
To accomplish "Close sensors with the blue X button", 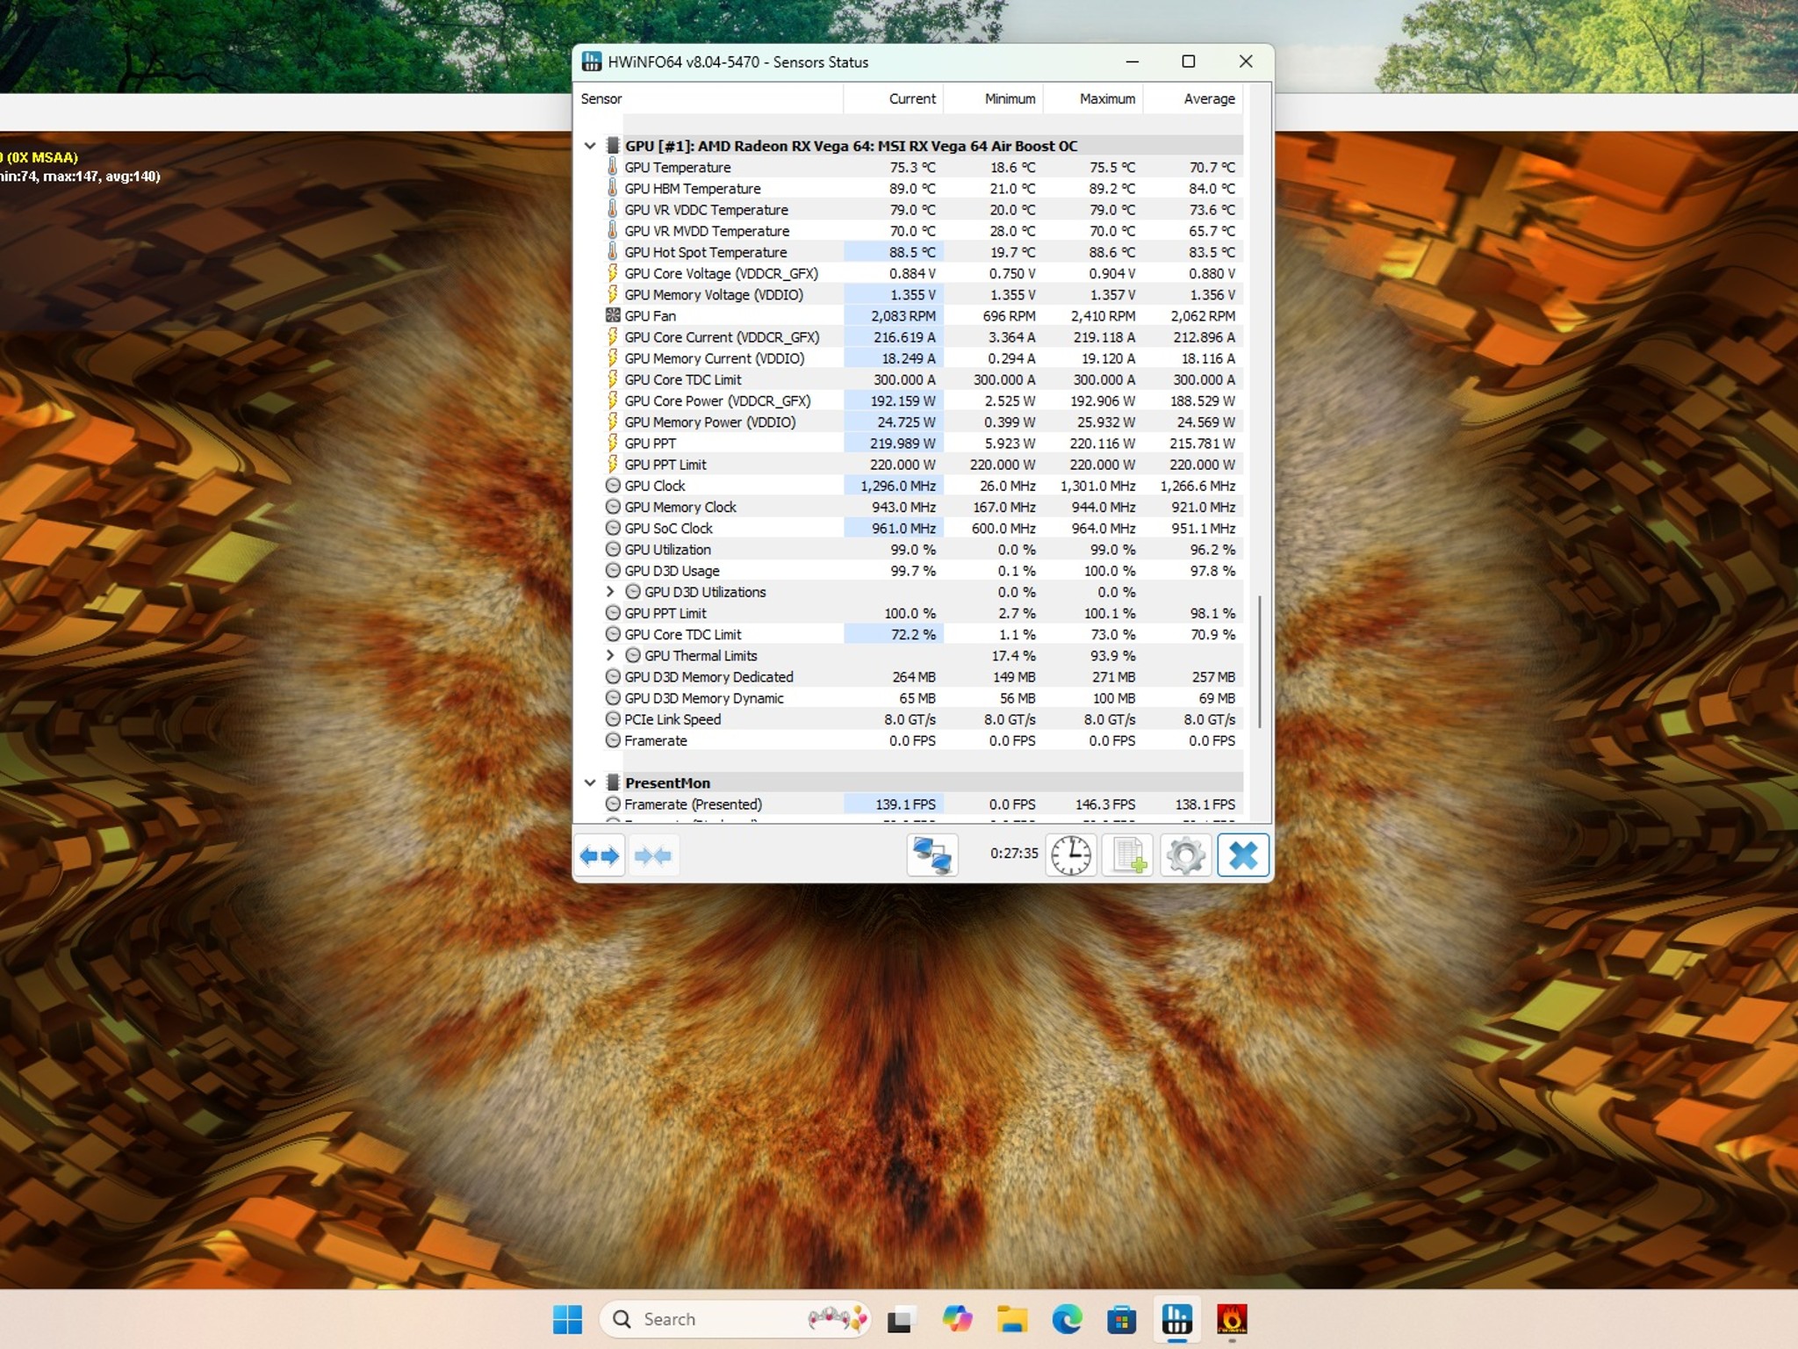I will pyautogui.click(x=1243, y=855).
